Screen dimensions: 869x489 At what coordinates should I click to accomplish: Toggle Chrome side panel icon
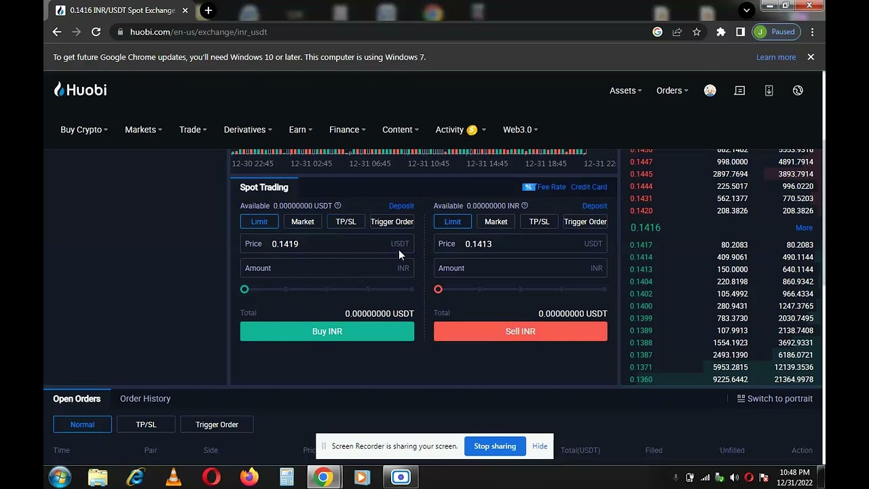(740, 32)
